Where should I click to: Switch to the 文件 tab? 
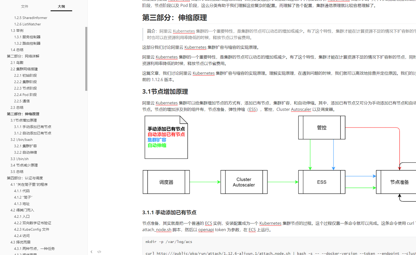(25, 6)
